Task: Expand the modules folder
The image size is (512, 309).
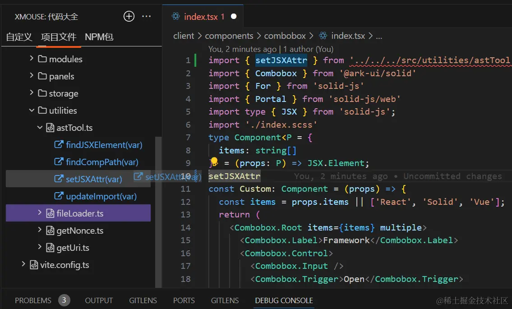Action: point(32,59)
